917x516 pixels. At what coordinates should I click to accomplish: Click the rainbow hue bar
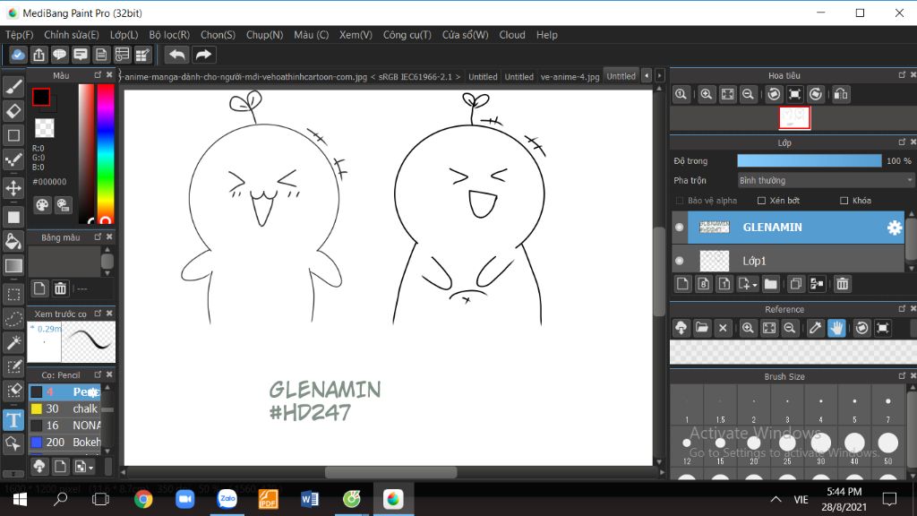point(106,154)
